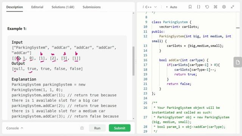Click 'vector<int> carSlots;' code line
Viewport: 242px width, 136px height.
coord(179,27)
